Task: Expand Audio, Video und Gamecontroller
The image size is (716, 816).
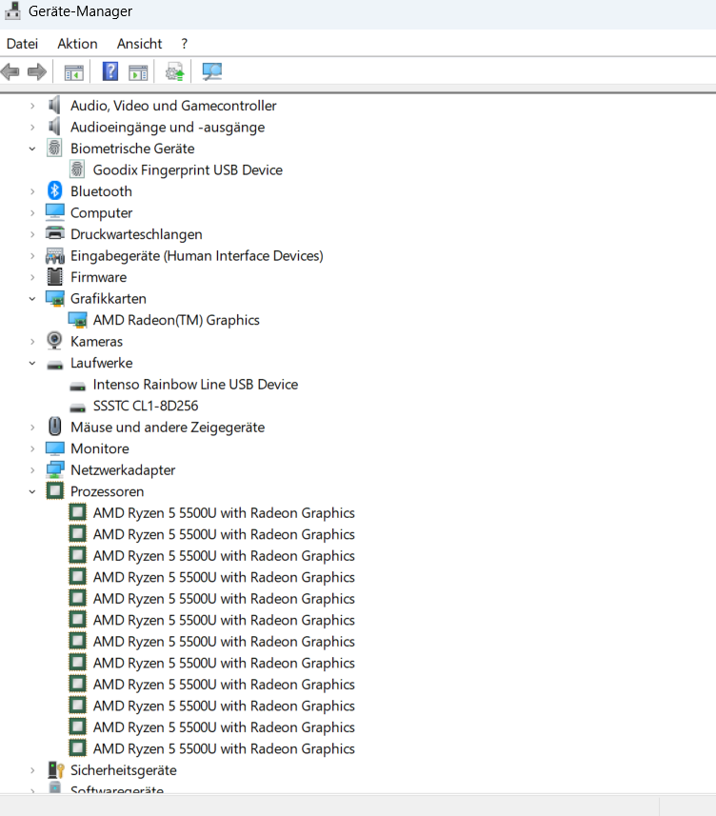Action: coord(32,106)
